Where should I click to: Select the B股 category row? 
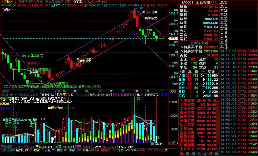(x=199, y=79)
